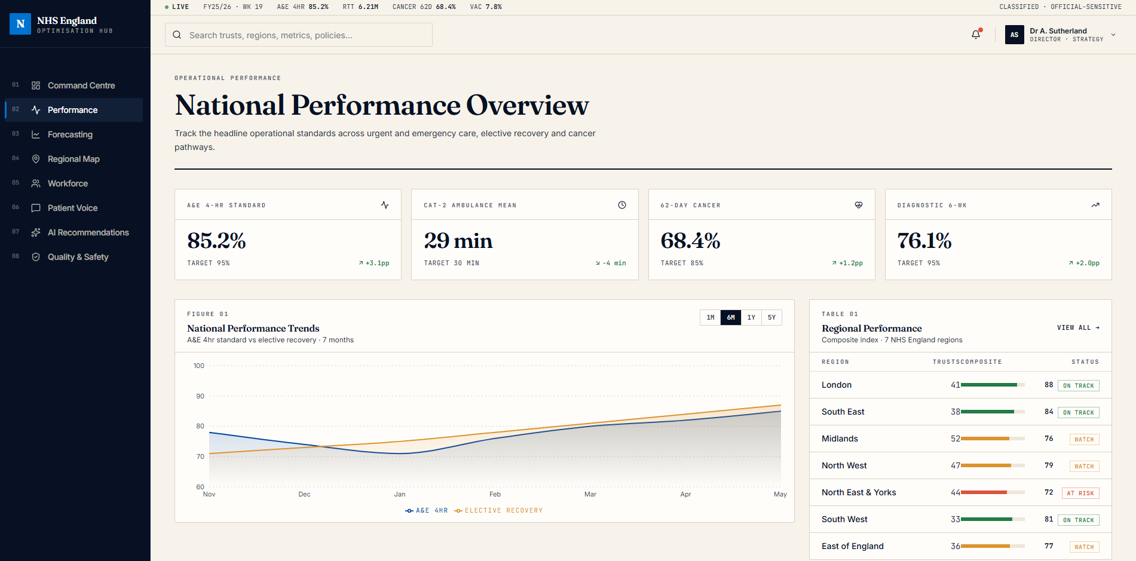Click East of England WATCH badge
The image size is (1136, 561).
(1084, 547)
